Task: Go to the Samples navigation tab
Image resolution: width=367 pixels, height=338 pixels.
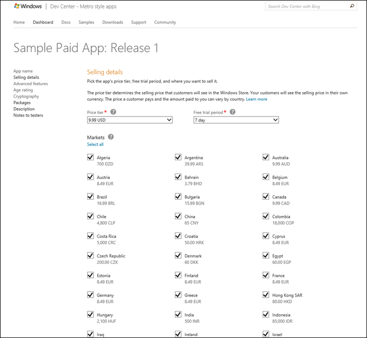Action: click(x=86, y=22)
